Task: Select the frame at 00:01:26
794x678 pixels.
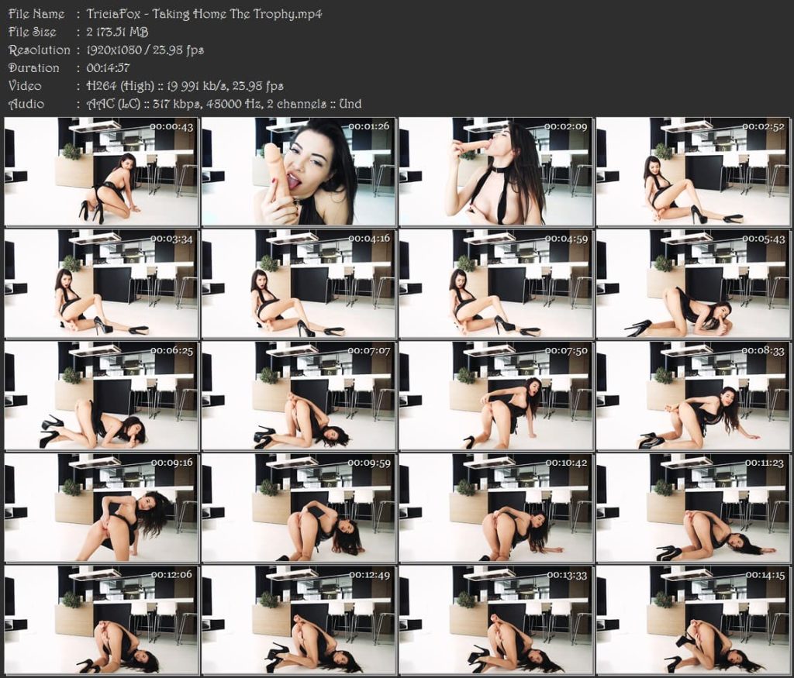Action: [299, 171]
